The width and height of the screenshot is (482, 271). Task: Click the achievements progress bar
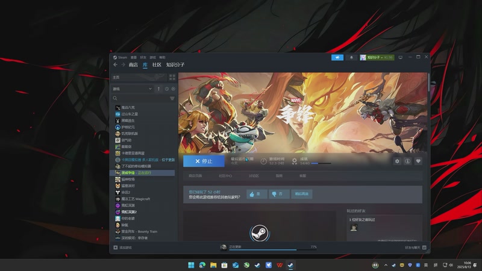coord(321,163)
